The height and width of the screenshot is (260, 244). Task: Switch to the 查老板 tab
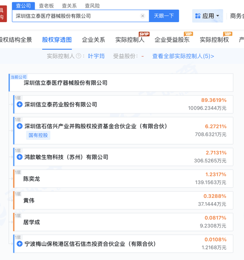click(47, 6)
